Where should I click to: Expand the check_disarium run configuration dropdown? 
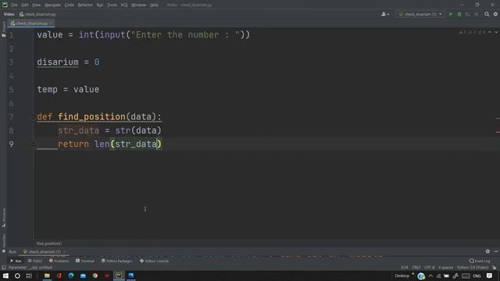point(420,14)
